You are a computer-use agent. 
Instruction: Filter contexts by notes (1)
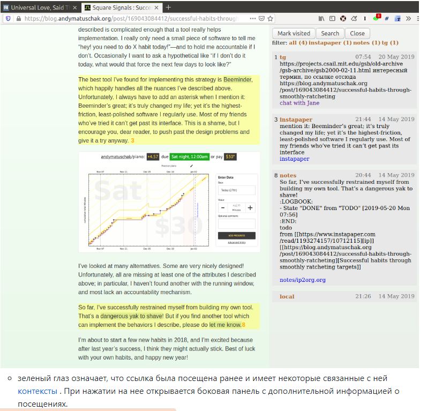pyautogui.click(x=366, y=43)
